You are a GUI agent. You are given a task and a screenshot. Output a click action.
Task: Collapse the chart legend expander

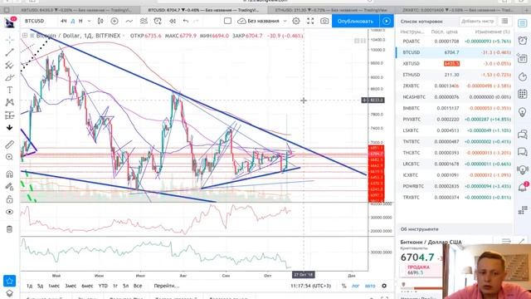[25, 35]
